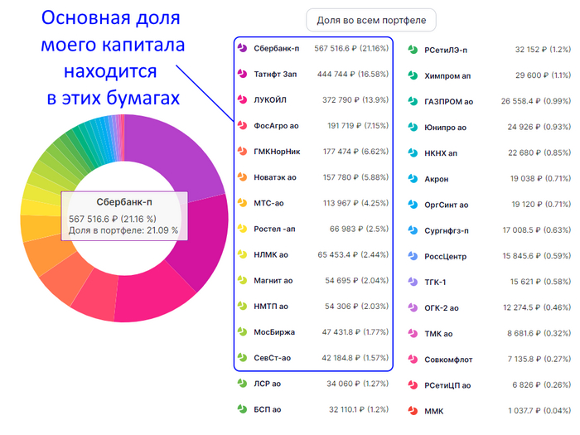Click the value '24 926 ₽ (0.93%)'
The image size is (580, 435).
pyautogui.click(x=539, y=128)
